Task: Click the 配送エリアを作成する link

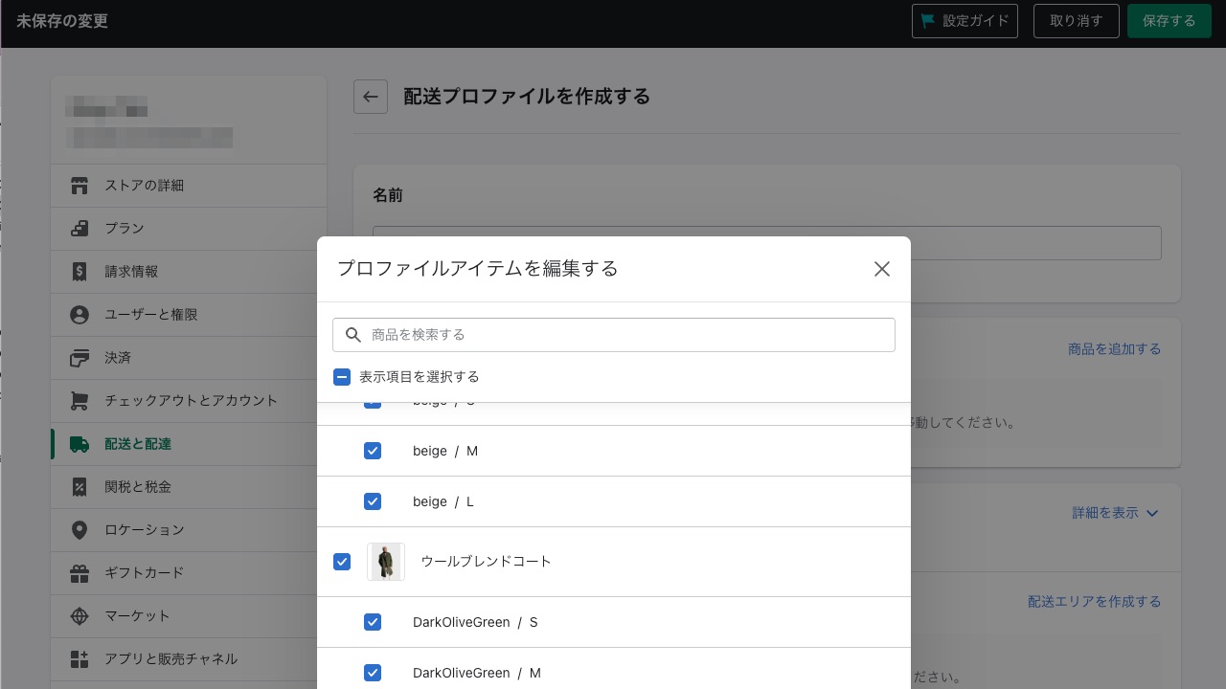Action: pos(1095,602)
